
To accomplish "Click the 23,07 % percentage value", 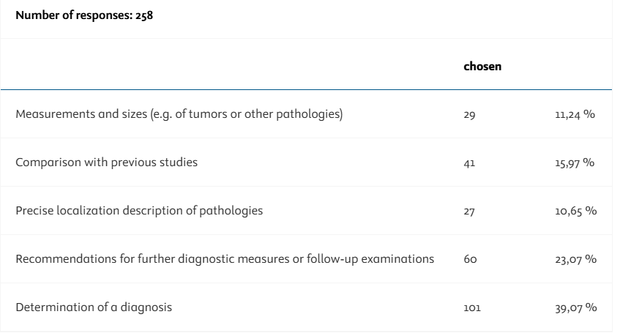I will click(575, 259).
